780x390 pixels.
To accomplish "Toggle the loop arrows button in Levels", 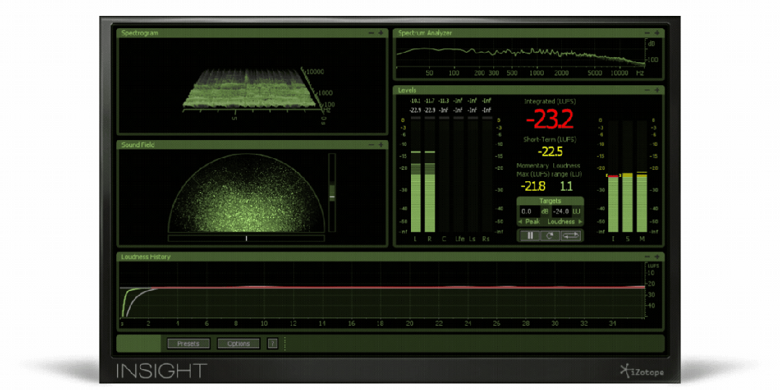I will (x=570, y=235).
